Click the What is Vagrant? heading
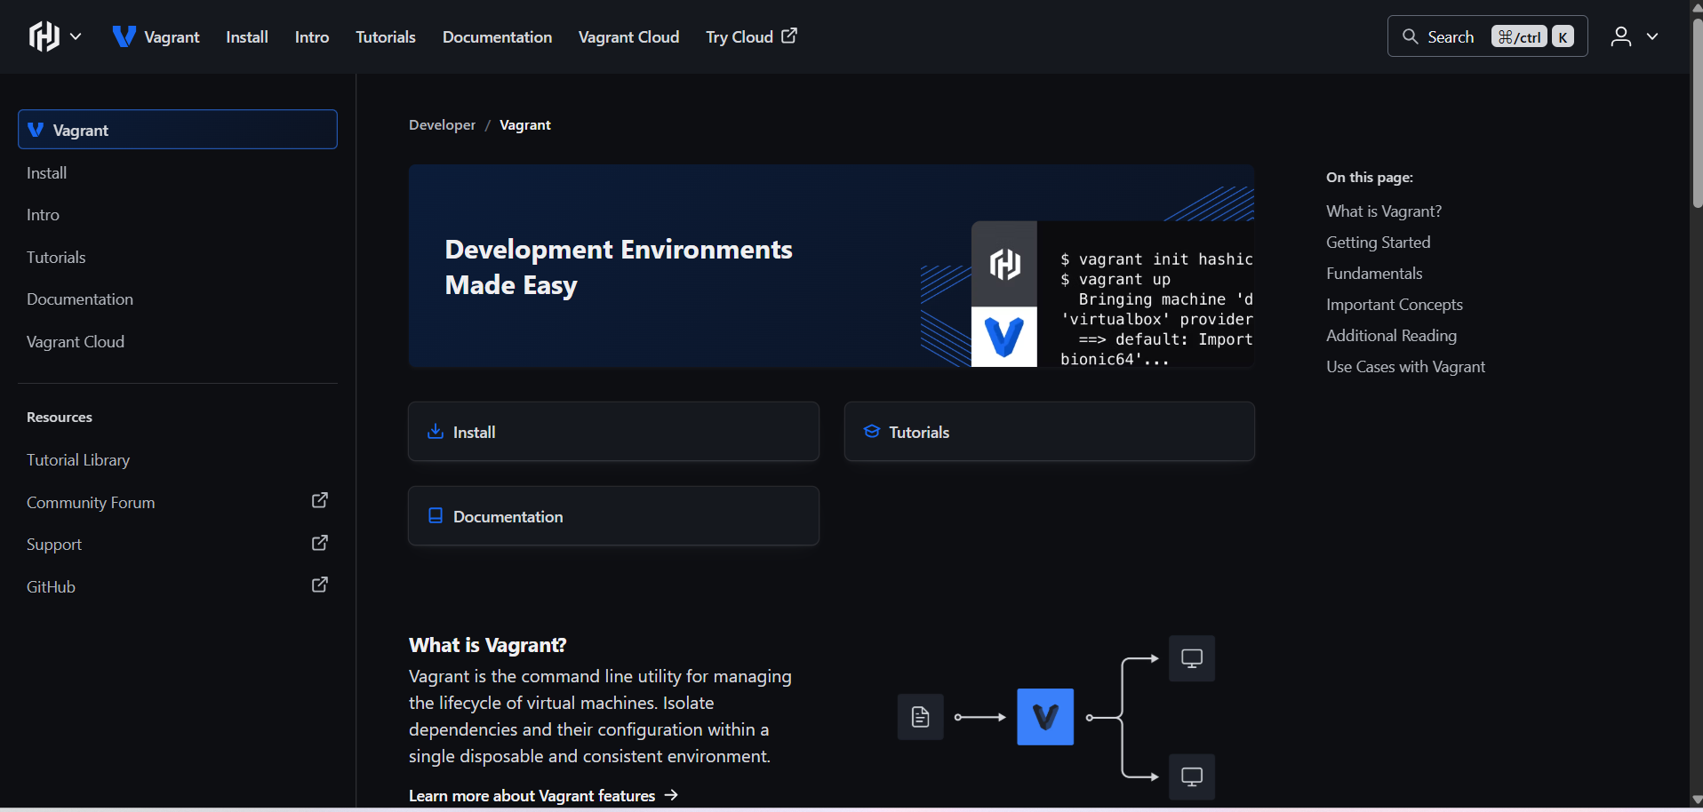This screenshot has height=812, width=1703. click(x=487, y=646)
